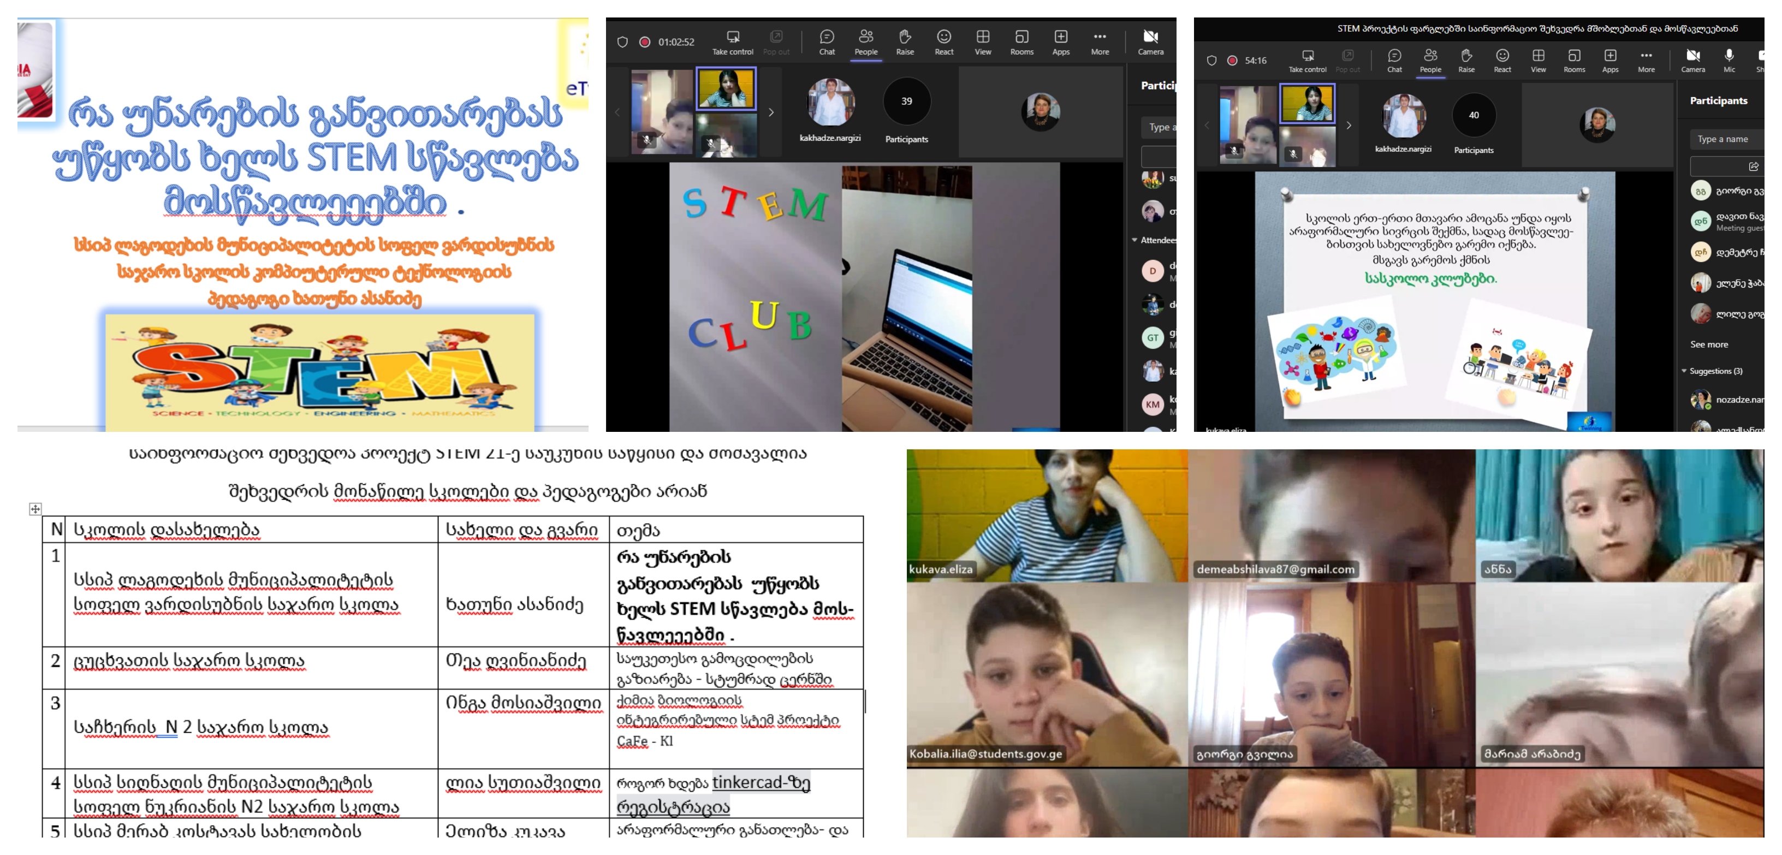1782x855 pixels.
Task: Open React menu in the 01:02:52 meeting
Action: click(x=943, y=42)
